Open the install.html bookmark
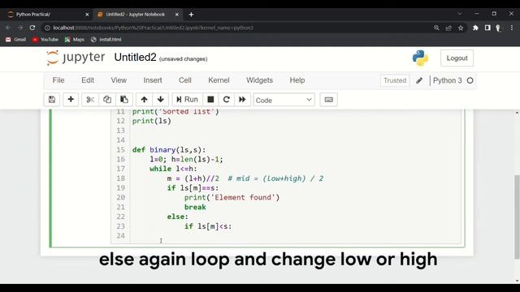The image size is (520, 292). point(106,40)
